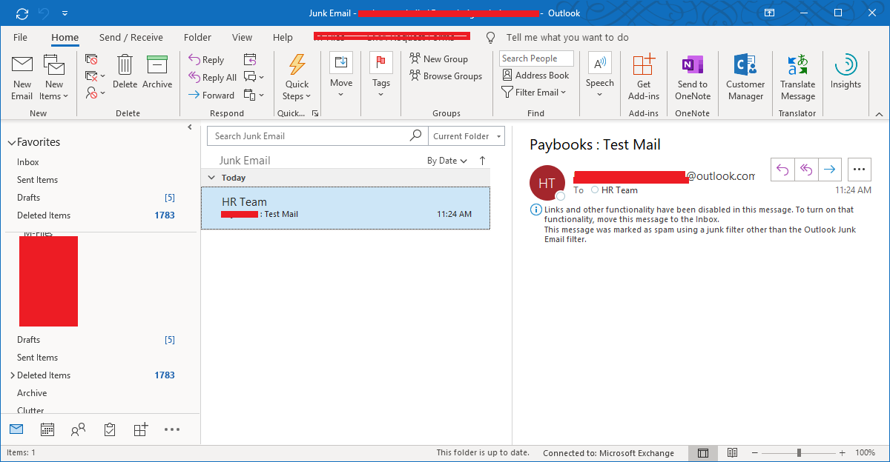
Task: Click the Forward arrow in the reading pane
Action: click(x=829, y=170)
